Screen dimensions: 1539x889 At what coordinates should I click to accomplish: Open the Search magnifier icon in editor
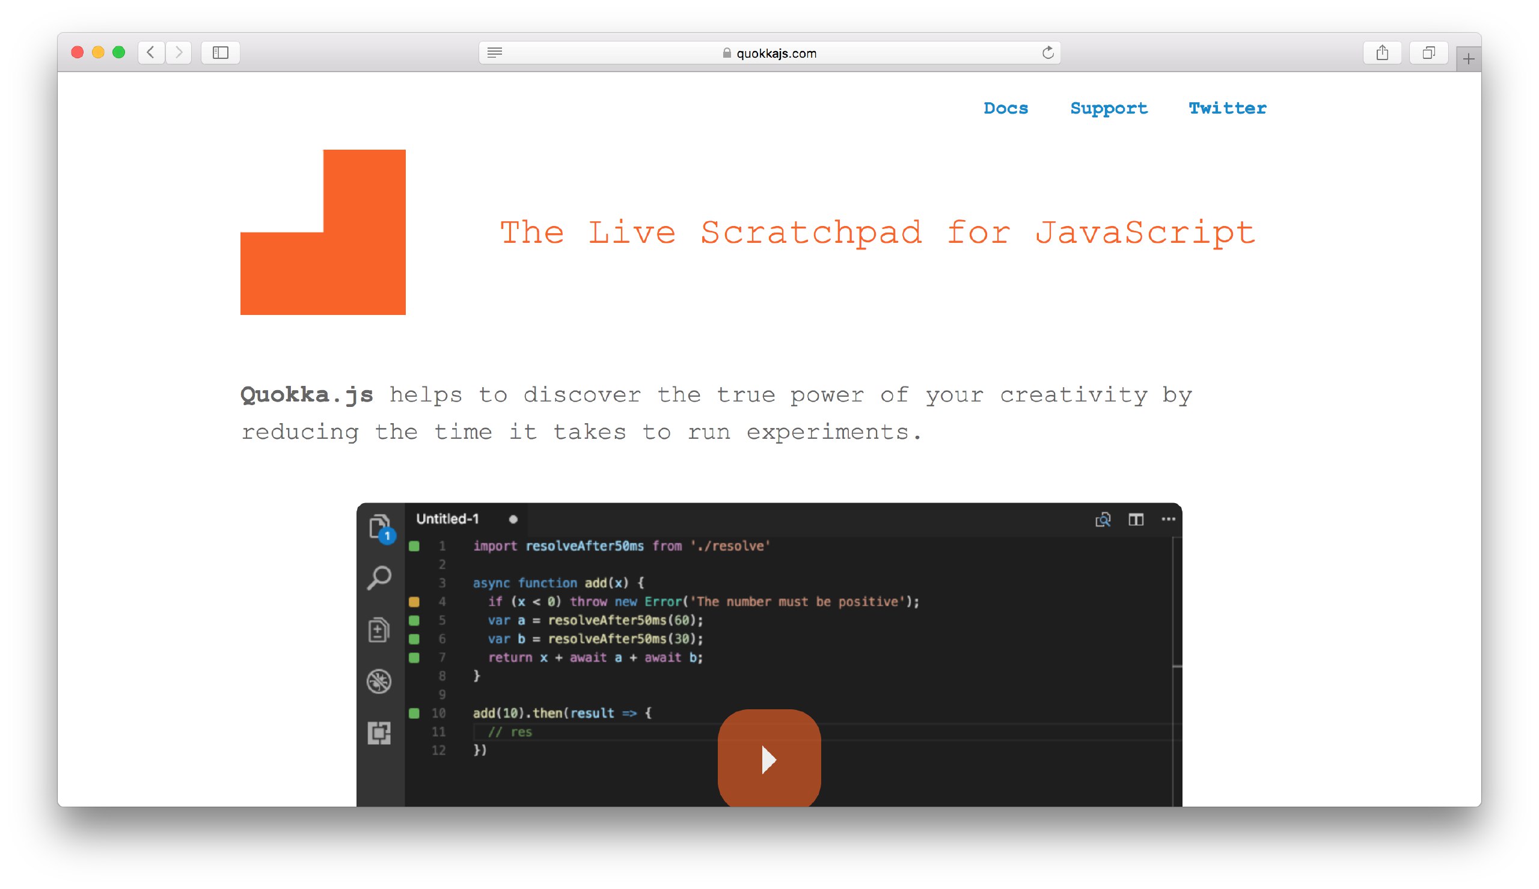[x=379, y=578]
